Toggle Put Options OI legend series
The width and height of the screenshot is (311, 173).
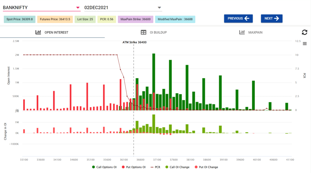click(x=134, y=167)
